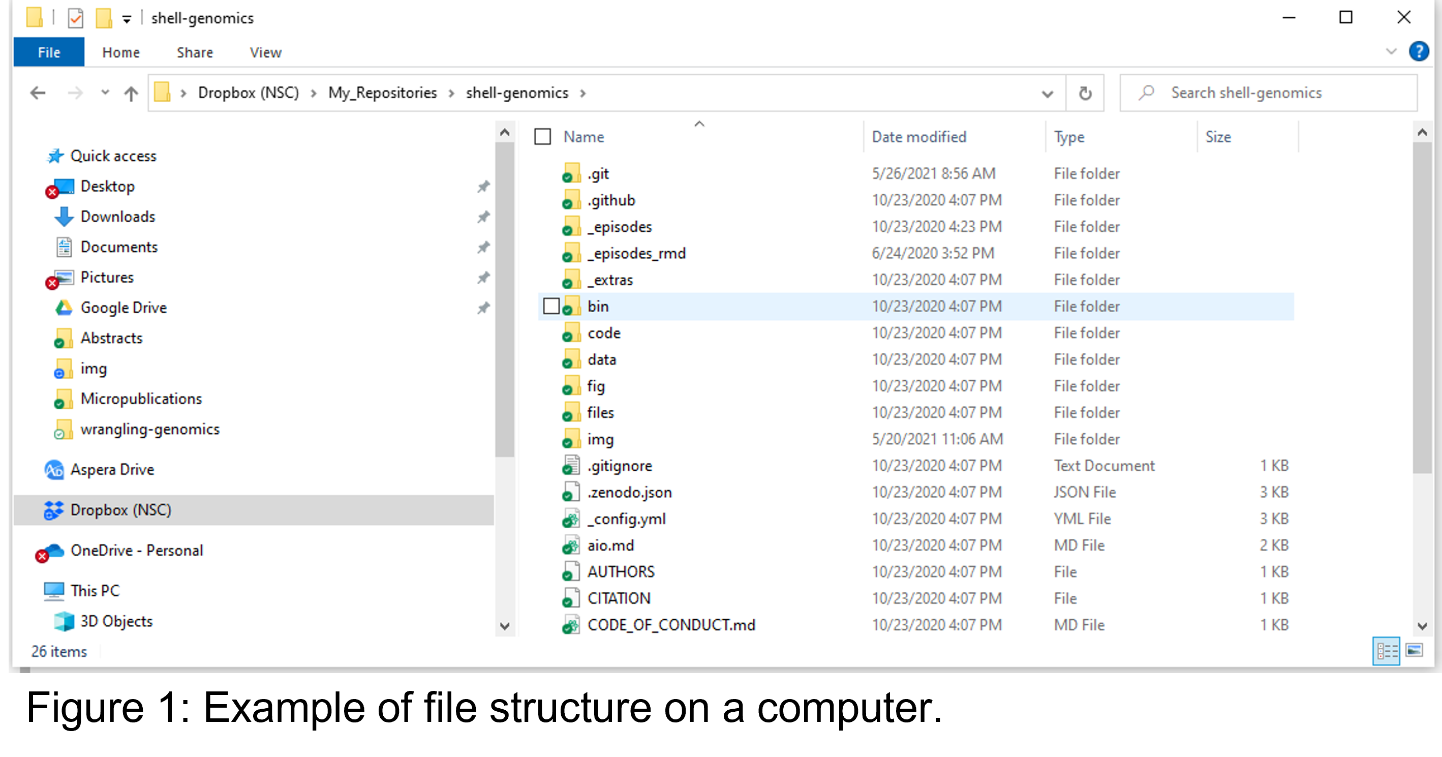Viewport: 1442px width, 757px height.
Task: Click the up arrow to go to parent folder
Action: 131,93
